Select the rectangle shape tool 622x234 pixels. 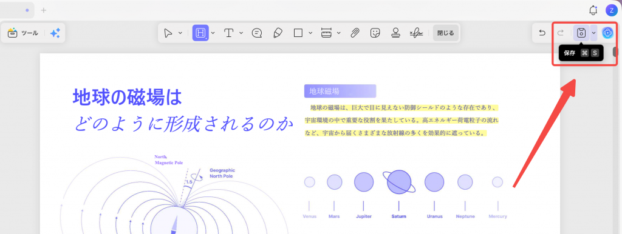coord(298,33)
